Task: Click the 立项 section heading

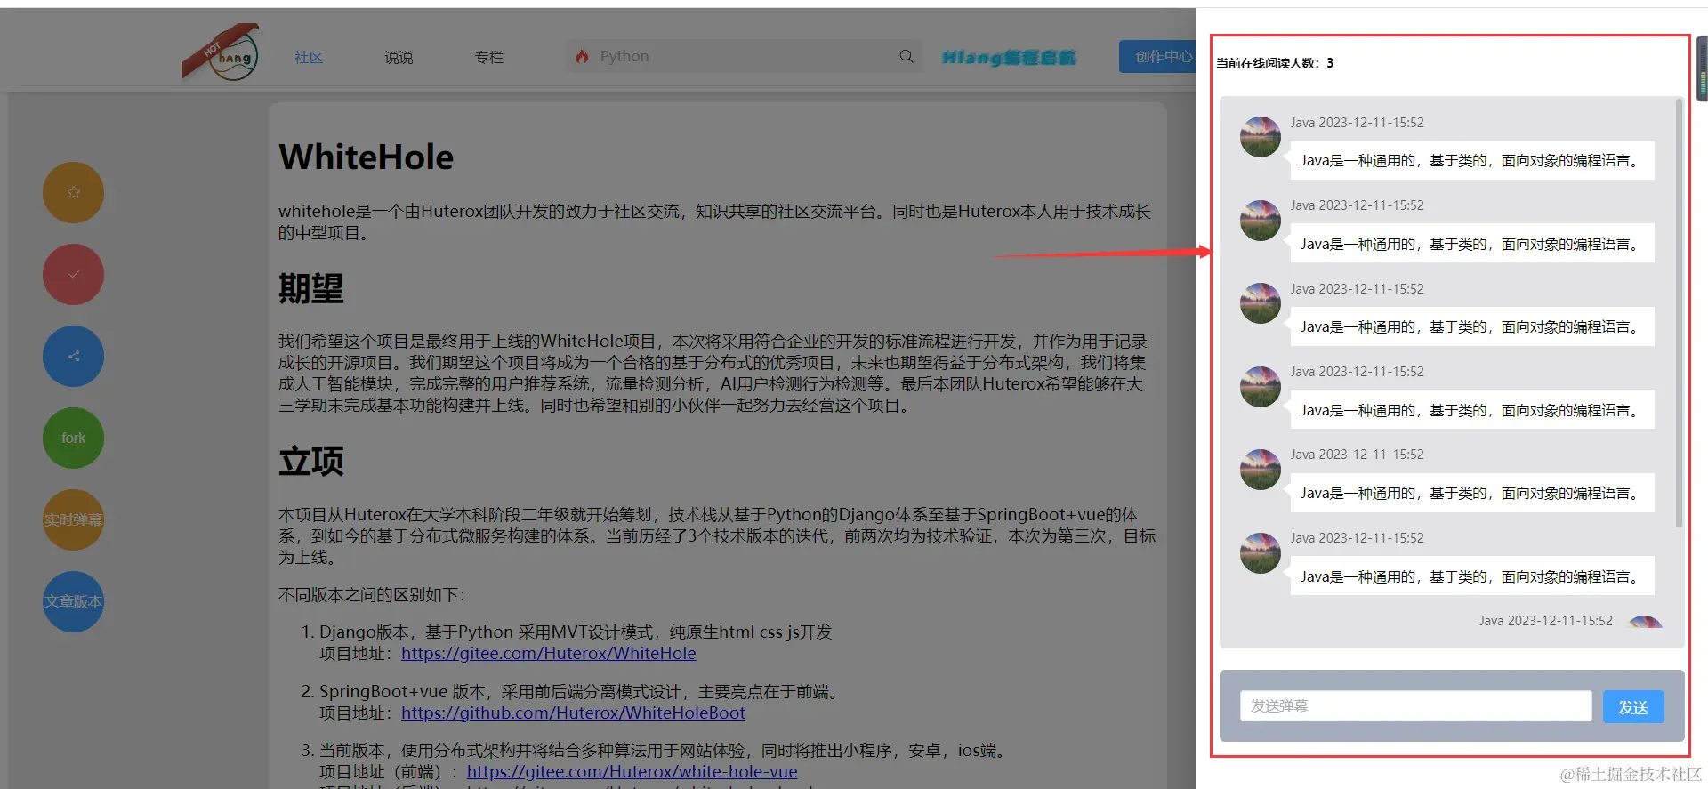Action: pos(310,461)
